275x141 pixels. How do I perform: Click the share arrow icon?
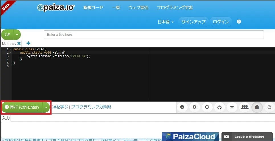pyautogui.click(x=269, y=107)
